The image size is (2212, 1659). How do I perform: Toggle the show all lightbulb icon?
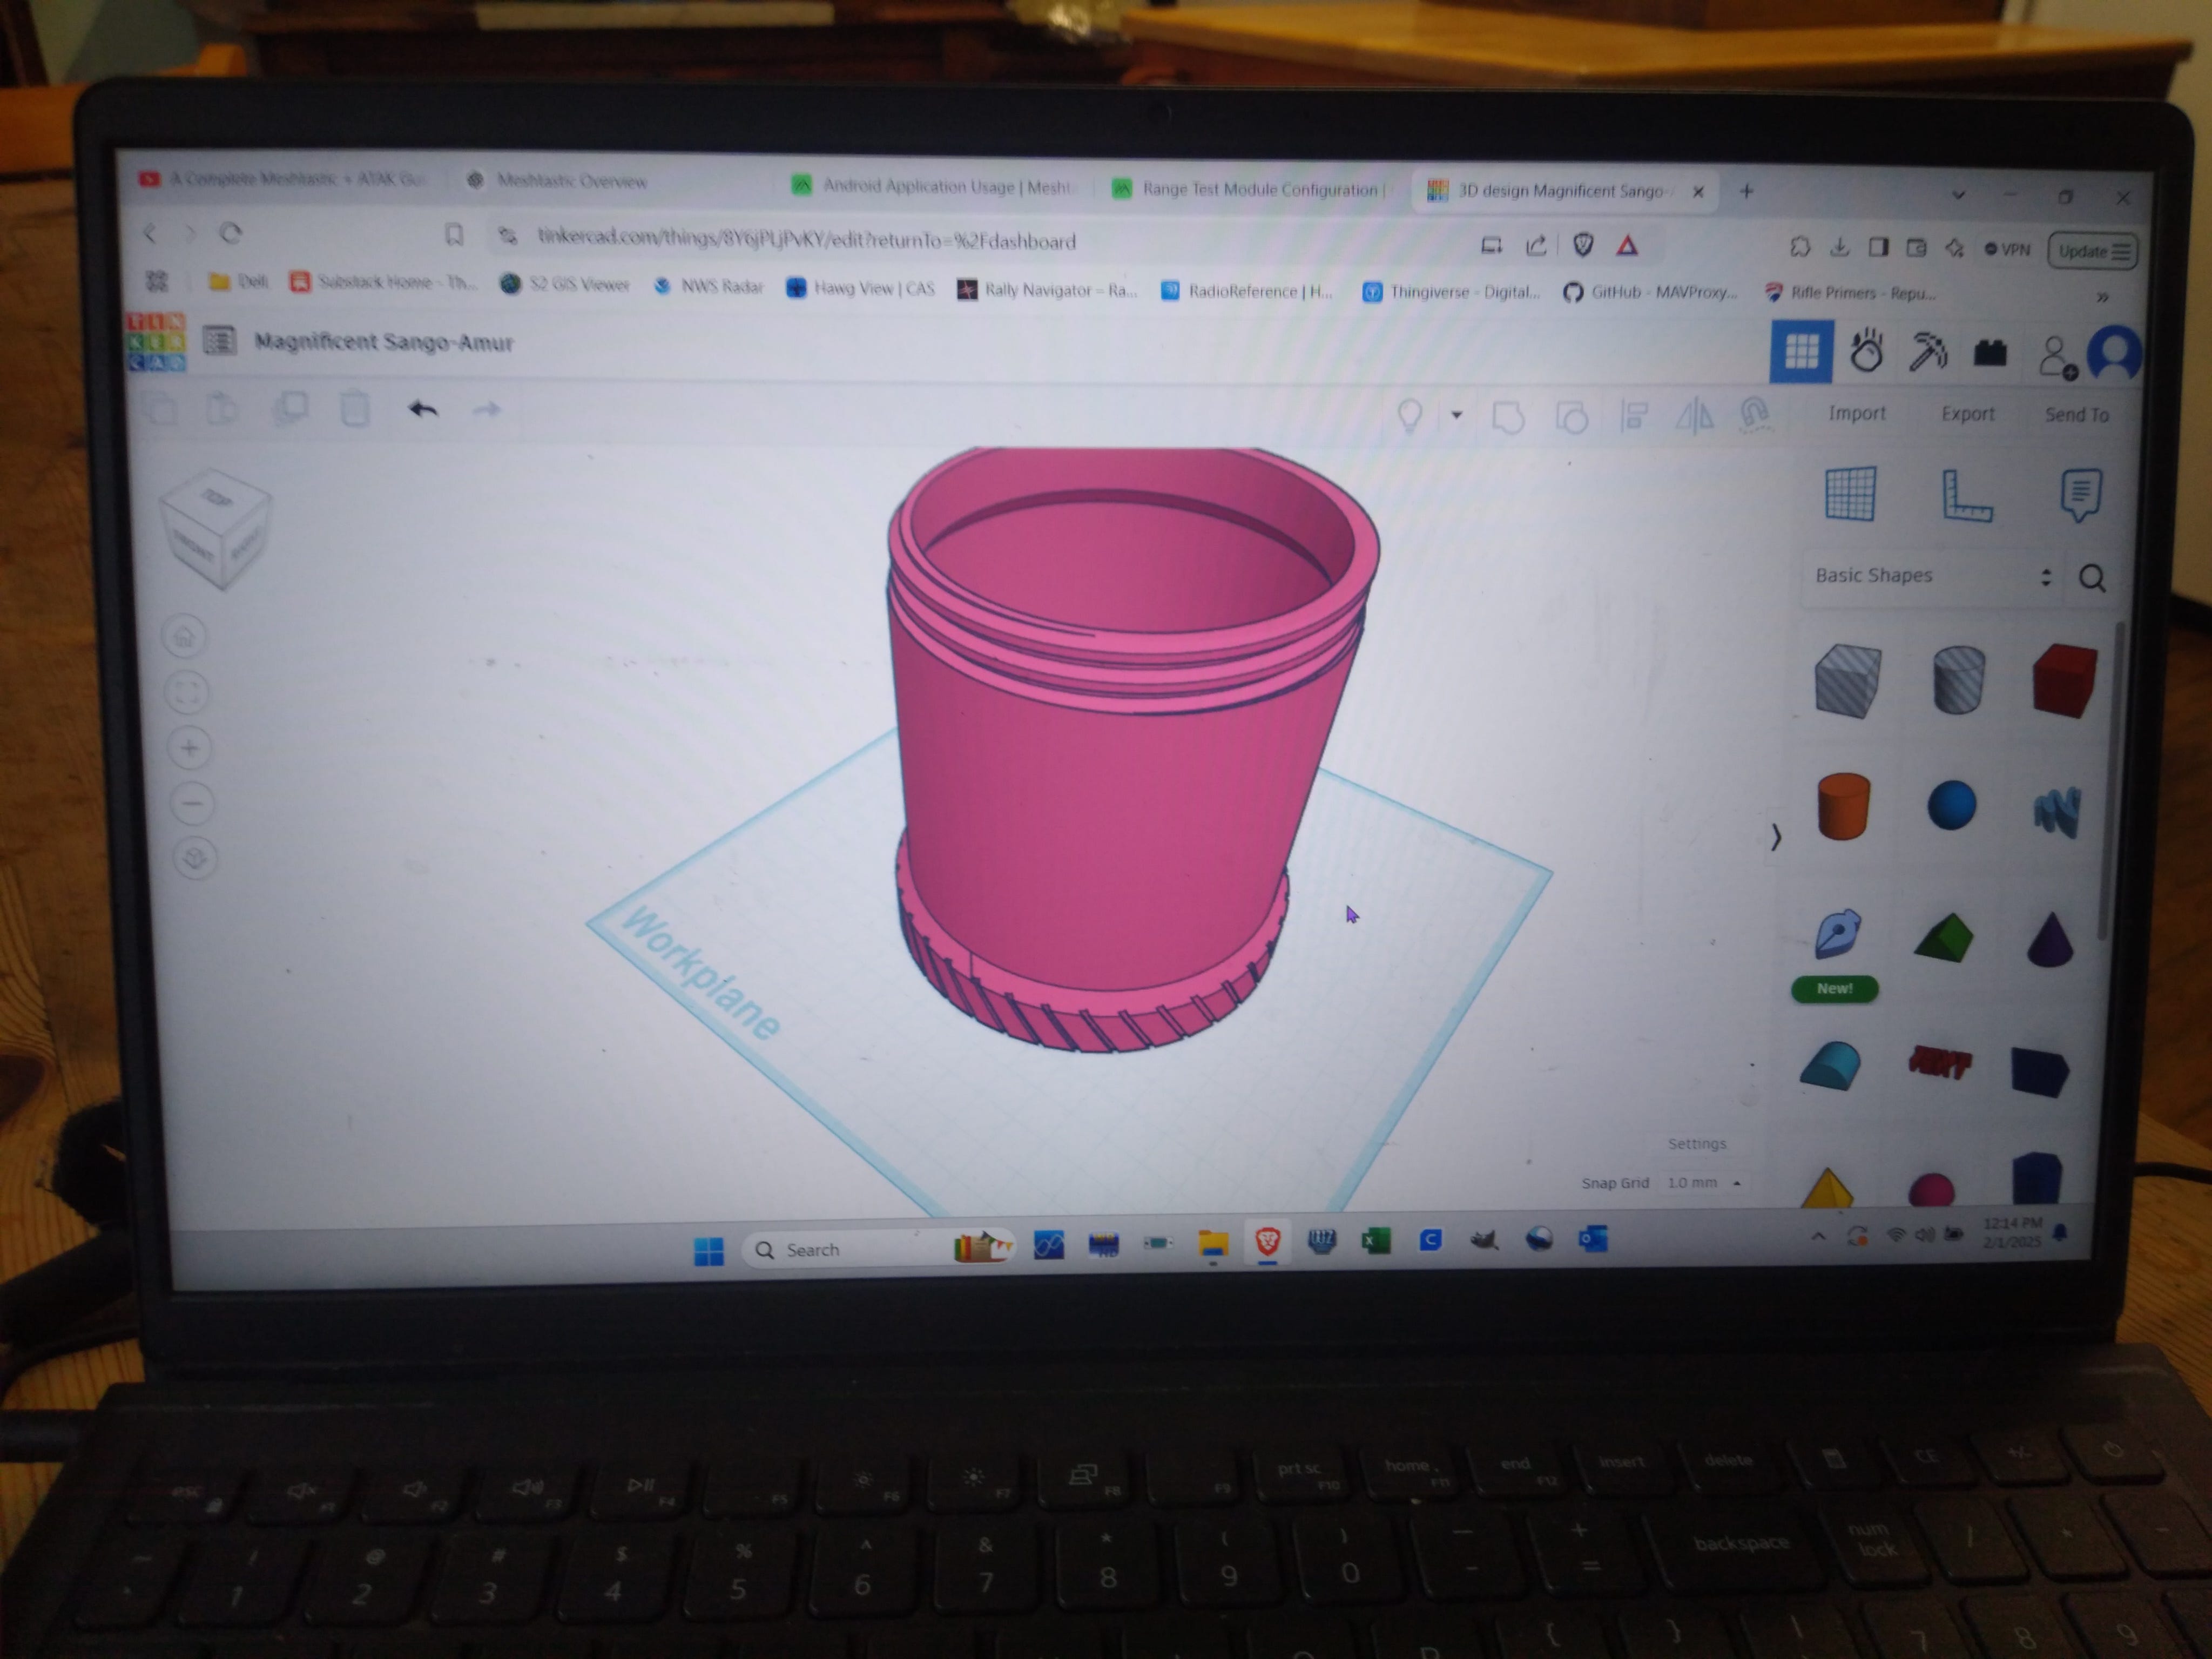tap(1410, 415)
